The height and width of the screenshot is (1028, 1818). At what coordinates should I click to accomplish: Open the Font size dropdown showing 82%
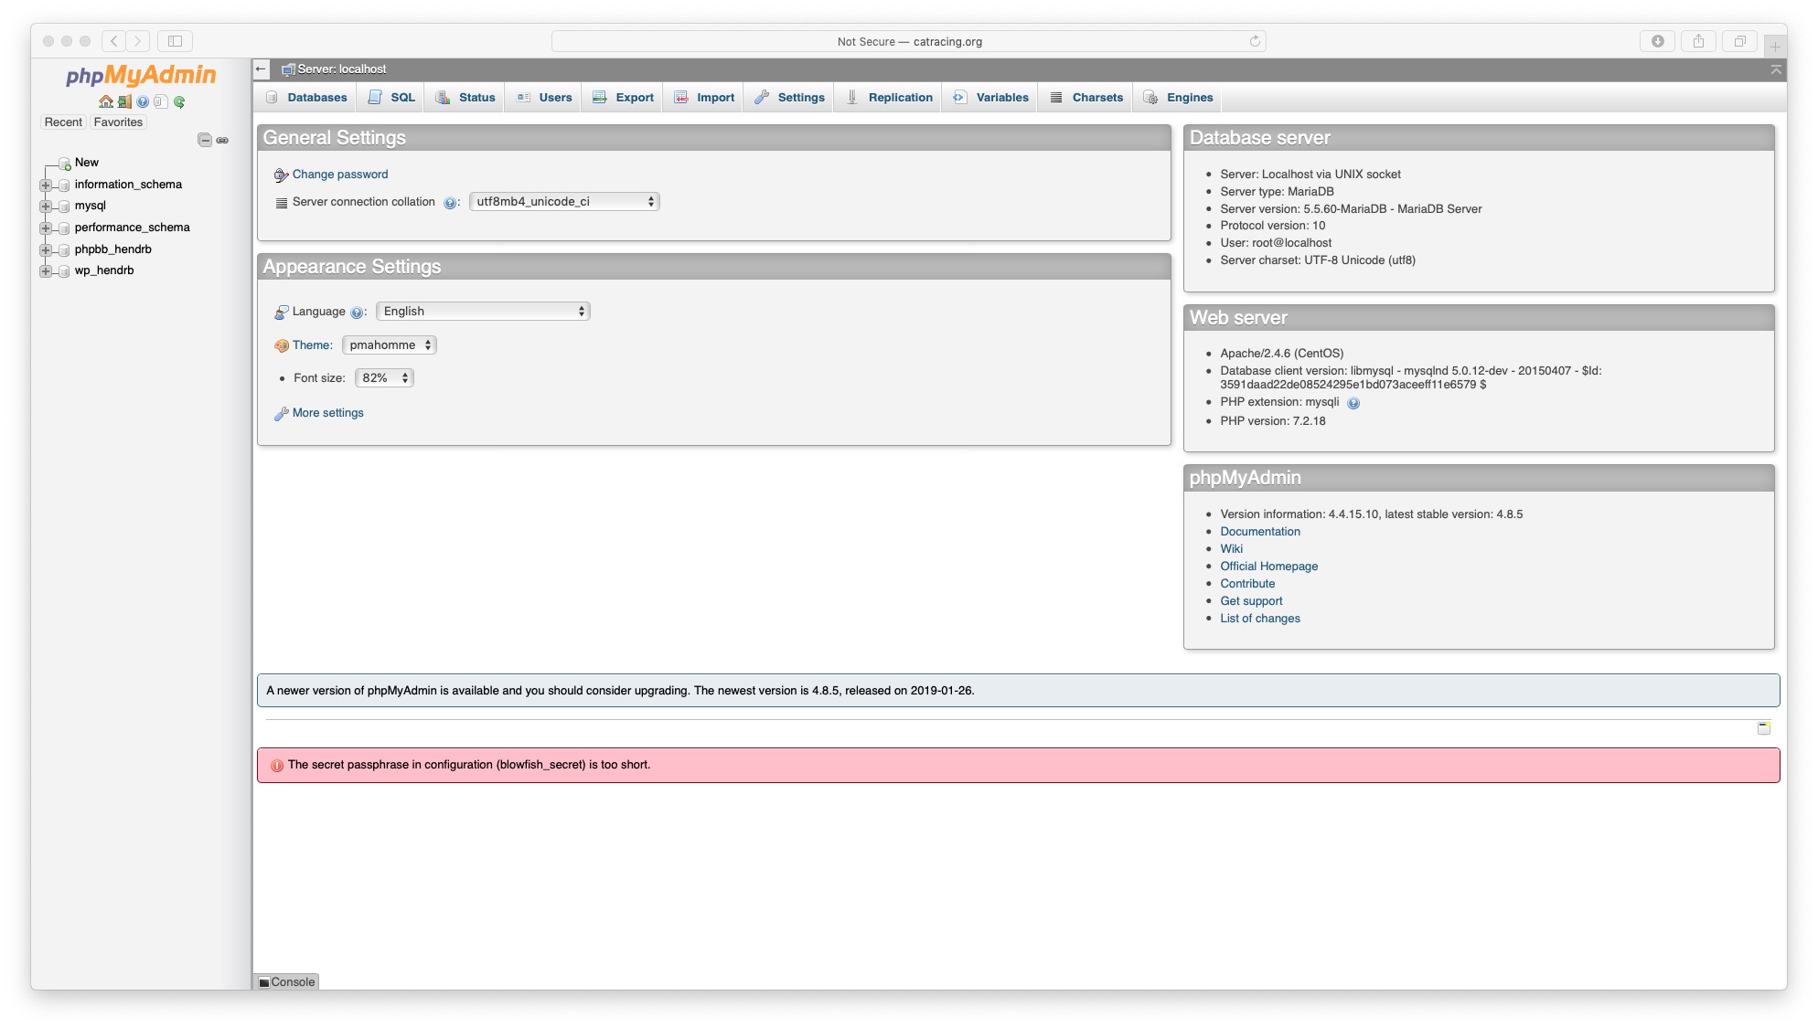[384, 378]
